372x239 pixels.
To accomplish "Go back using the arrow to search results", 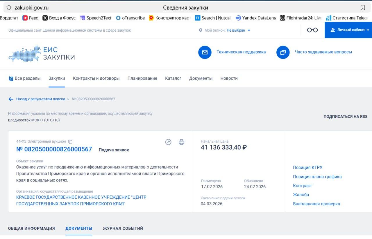I will click(11, 99).
